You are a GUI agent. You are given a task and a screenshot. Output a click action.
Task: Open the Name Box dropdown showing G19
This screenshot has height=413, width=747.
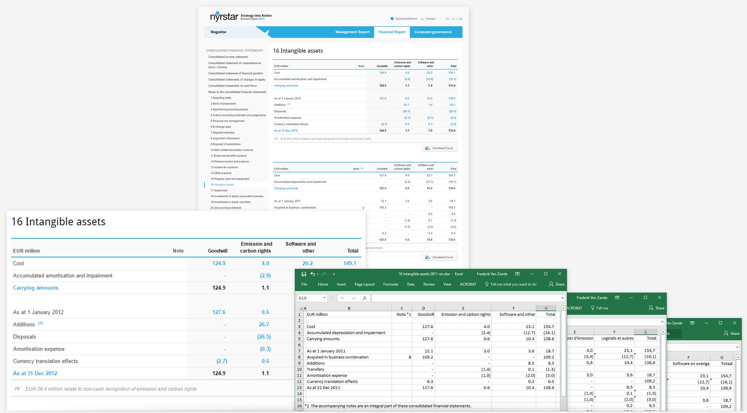tap(324, 298)
